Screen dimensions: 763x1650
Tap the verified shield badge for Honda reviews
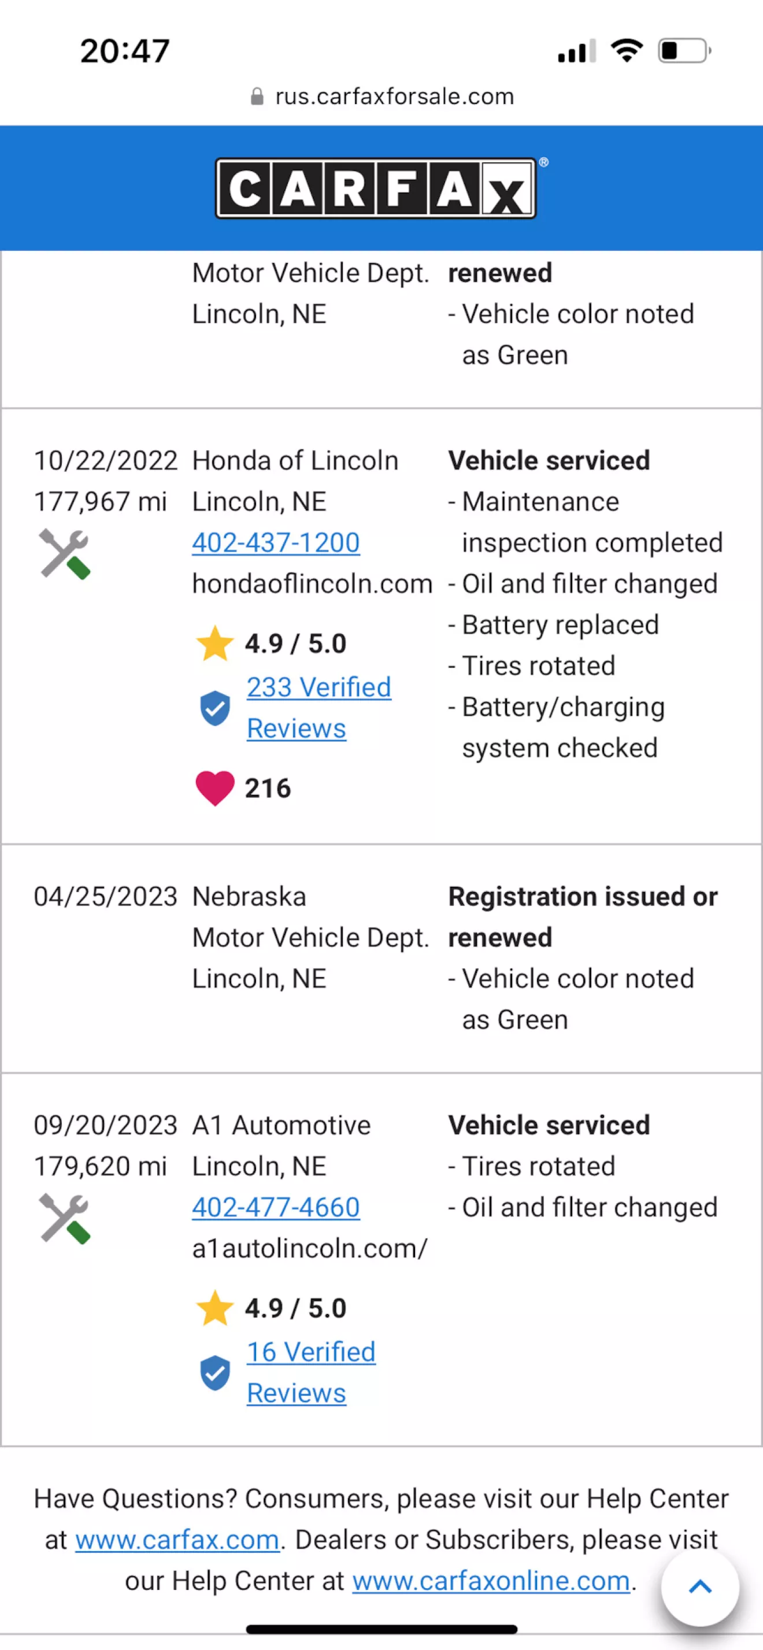(214, 708)
